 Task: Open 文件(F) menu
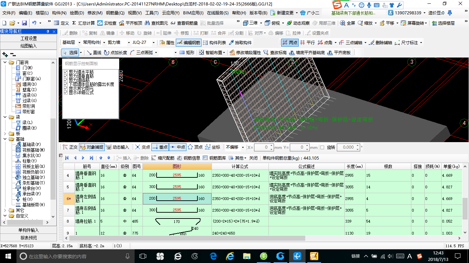9,13
